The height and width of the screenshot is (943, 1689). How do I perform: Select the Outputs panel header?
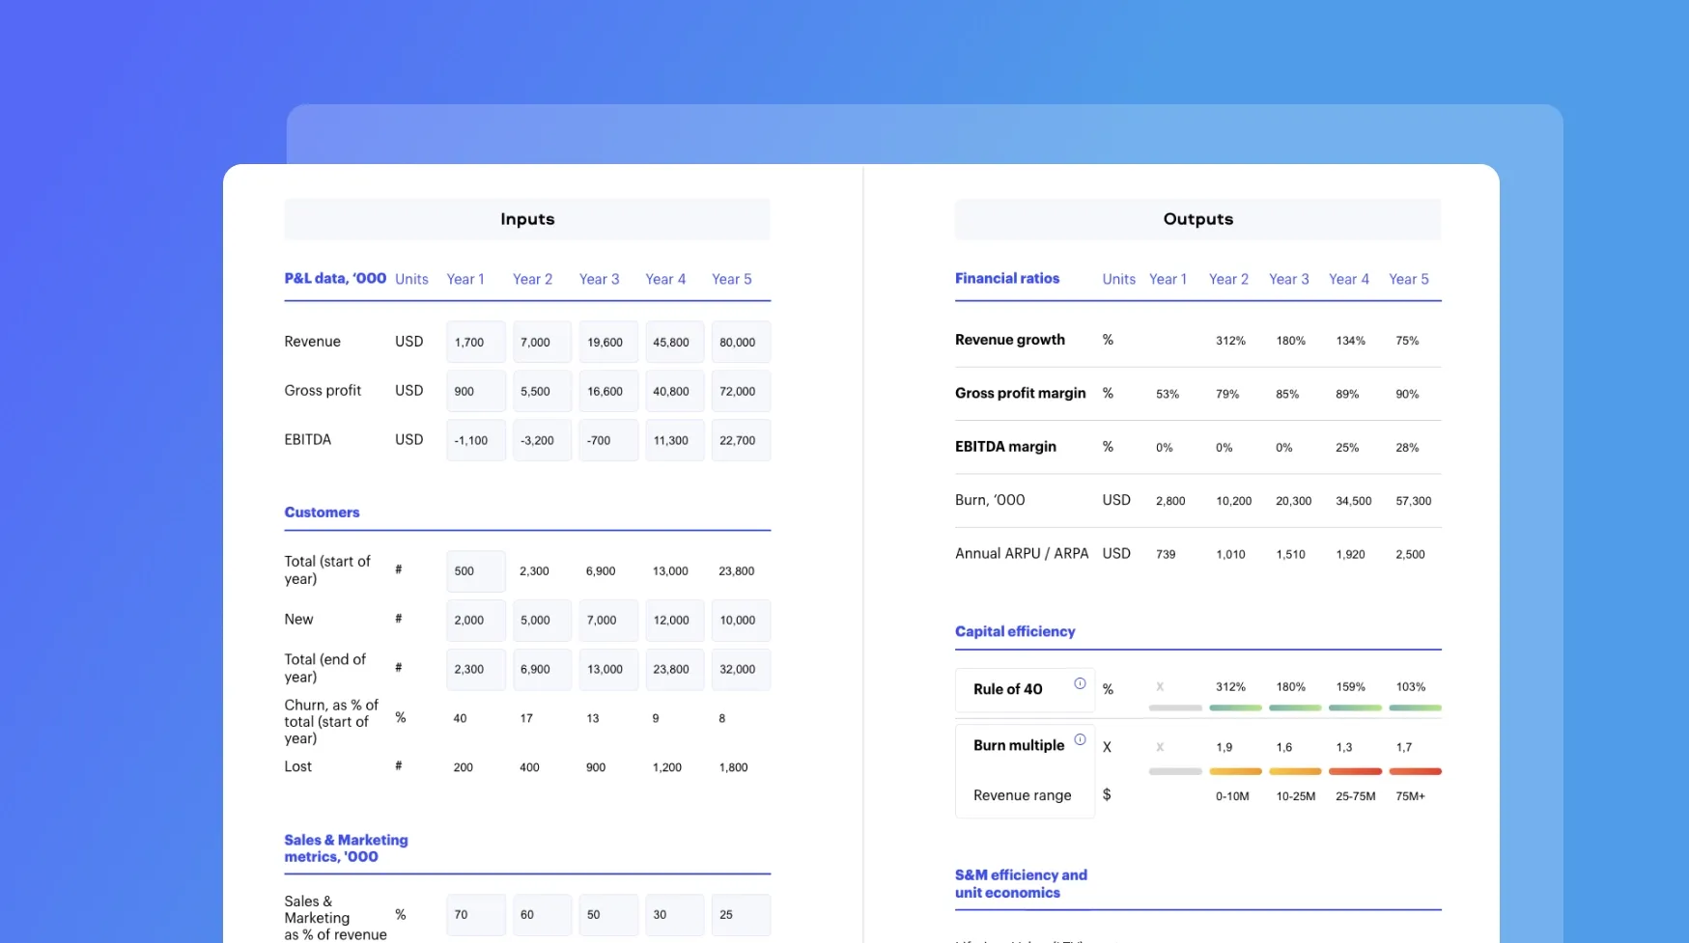point(1197,219)
